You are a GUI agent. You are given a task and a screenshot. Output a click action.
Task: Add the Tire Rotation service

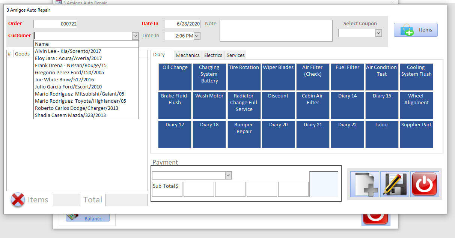pos(244,77)
